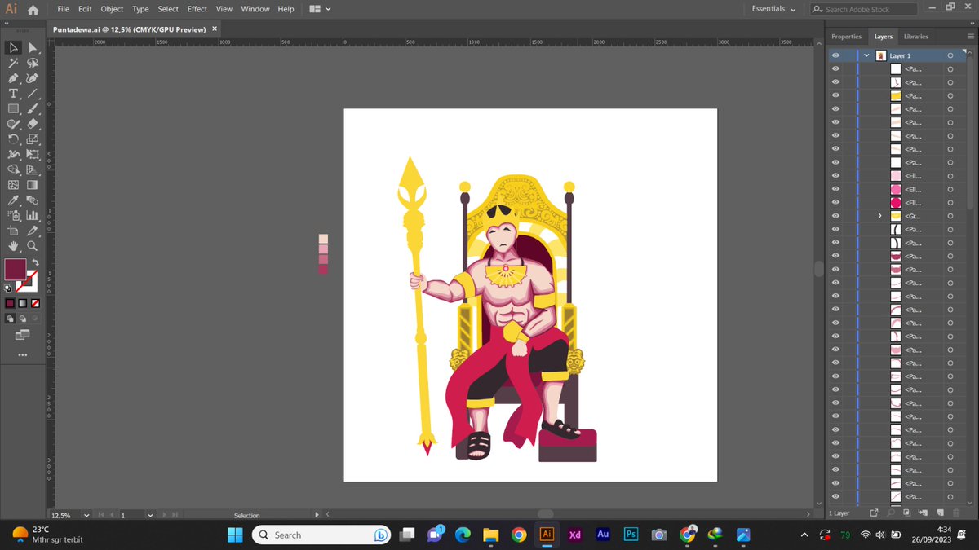Viewport: 979px width, 550px height.
Task: Collapse Layer 1 in the Layers panel
Action: tap(866, 55)
